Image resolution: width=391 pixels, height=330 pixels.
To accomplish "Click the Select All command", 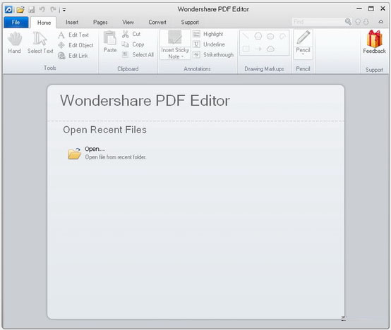I will (138, 55).
